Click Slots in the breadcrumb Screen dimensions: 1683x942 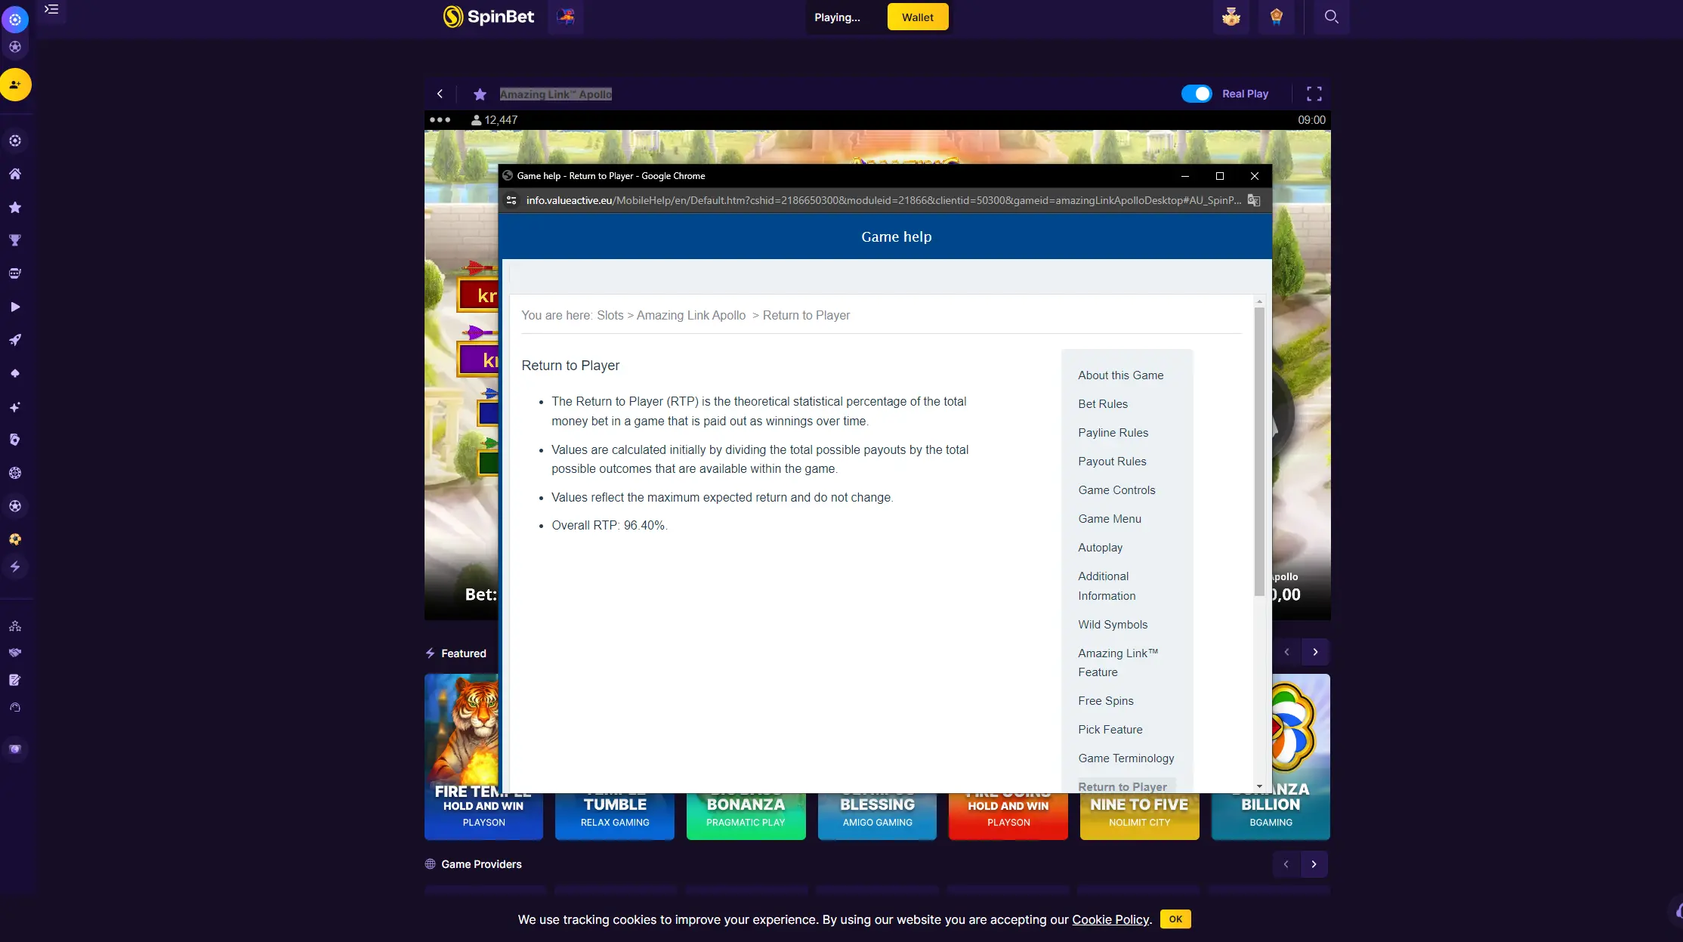(x=610, y=316)
